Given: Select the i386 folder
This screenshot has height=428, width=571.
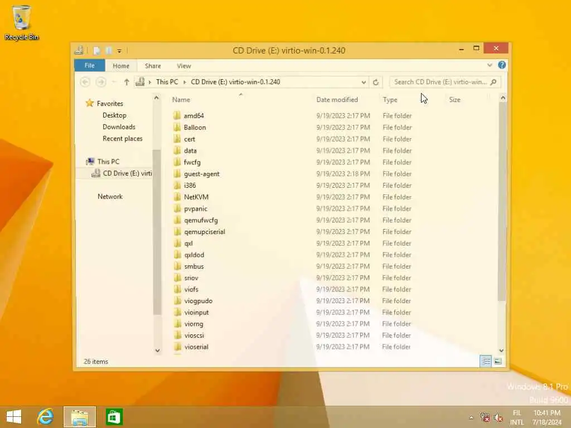Looking at the screenshot, I should coord(190,185).
